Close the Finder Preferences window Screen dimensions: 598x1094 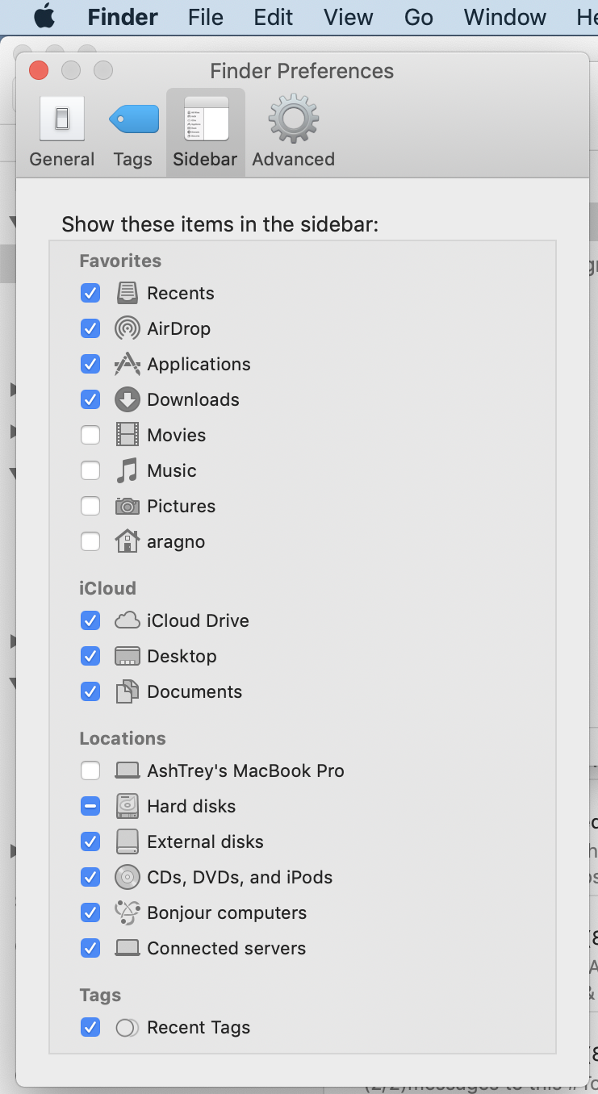[x=39, y=71]
